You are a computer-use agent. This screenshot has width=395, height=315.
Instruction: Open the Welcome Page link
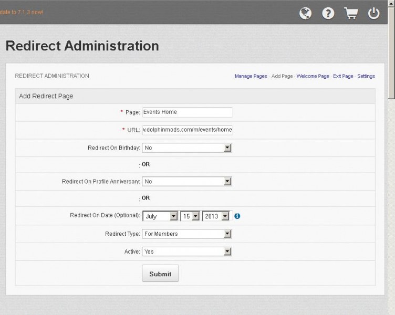[313, 76]
